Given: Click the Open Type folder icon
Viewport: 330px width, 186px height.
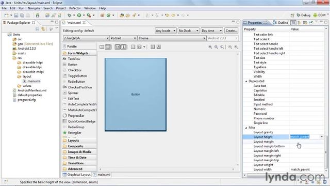Looking at the screenshot, I should point(122,15).
